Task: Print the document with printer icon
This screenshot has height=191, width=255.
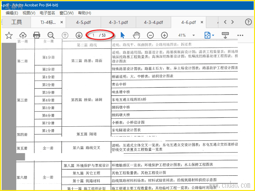Action: click(37, 35)
